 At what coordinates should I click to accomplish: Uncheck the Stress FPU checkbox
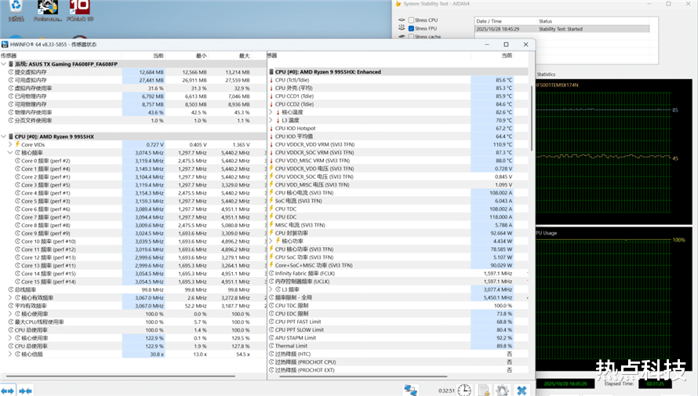(x=411, y=28)
